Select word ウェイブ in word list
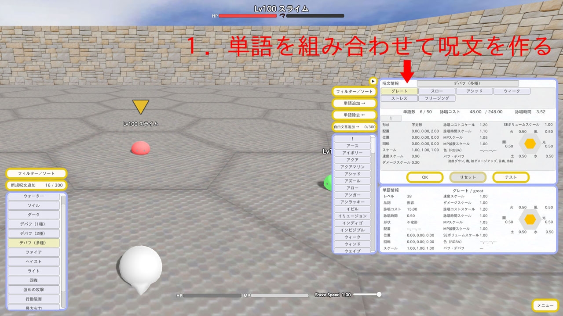This screenshot has height=316, width=563. point(352,251)
